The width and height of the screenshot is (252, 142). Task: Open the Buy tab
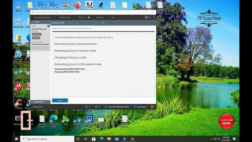tap(113, 17)
